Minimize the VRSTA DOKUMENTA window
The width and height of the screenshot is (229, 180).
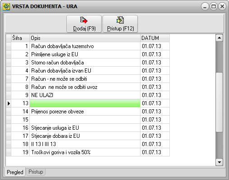click(x=205, y=6)
